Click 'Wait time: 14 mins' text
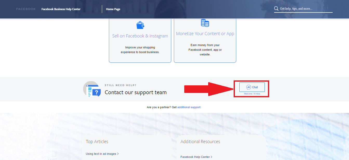The height and width of the screenshot is (160, 349). [x=252, y=94]
